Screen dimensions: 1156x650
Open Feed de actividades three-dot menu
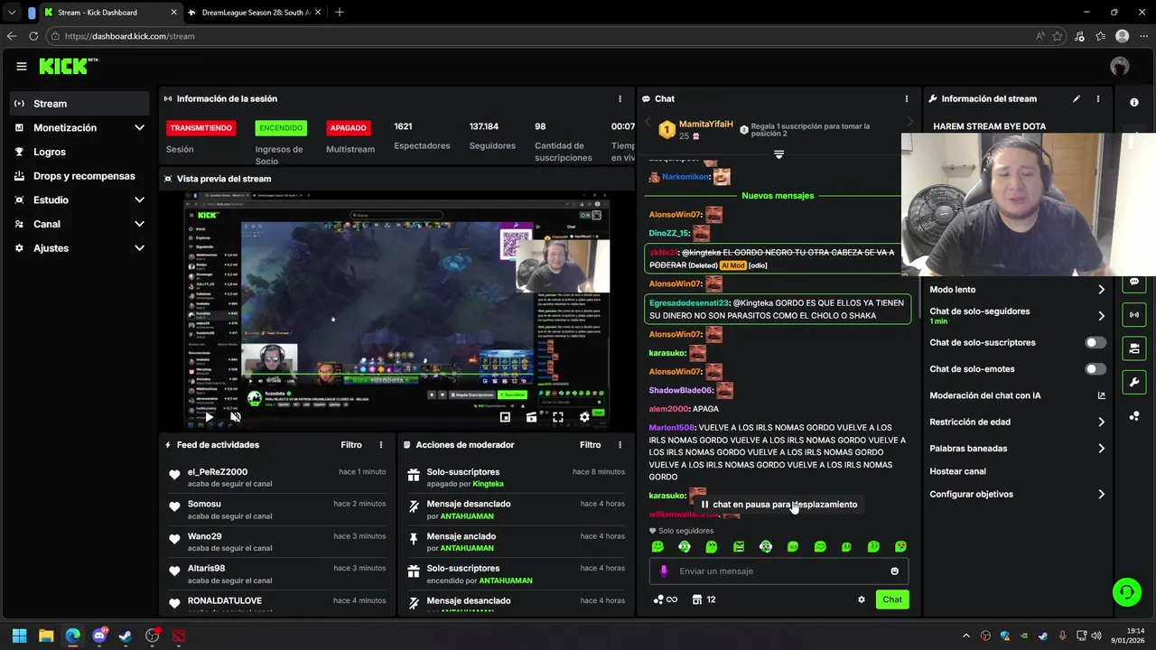[x=381, y=445]
